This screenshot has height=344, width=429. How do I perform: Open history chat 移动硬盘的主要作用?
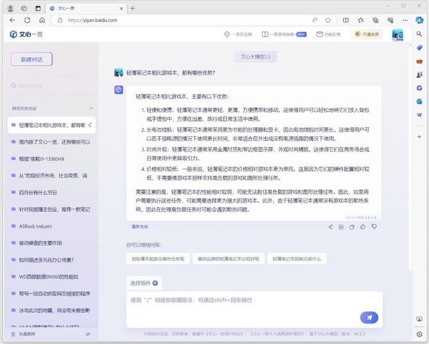pos(52,243)
